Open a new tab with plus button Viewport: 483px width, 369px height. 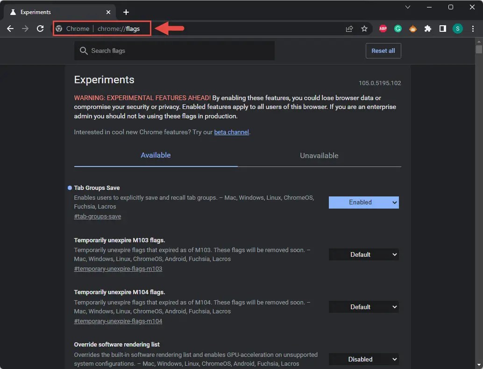click(126, 12)
